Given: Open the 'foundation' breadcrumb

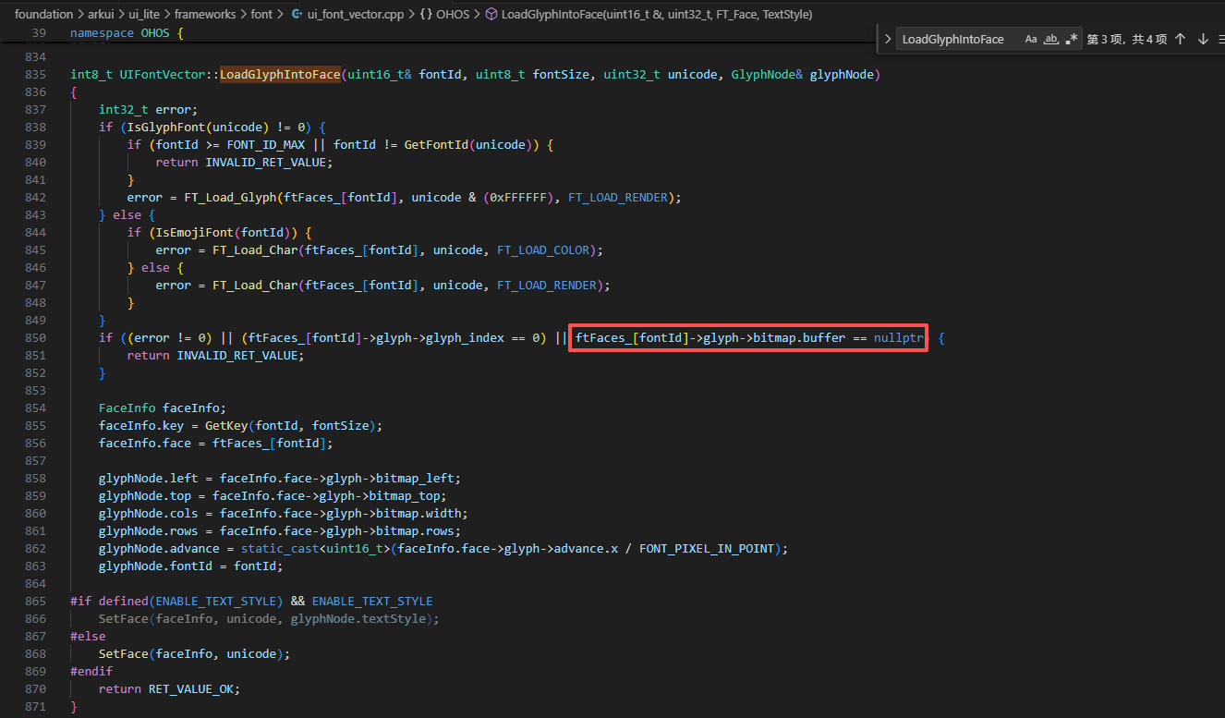Looking at the screenshot, I should click(x=43, y=14).
